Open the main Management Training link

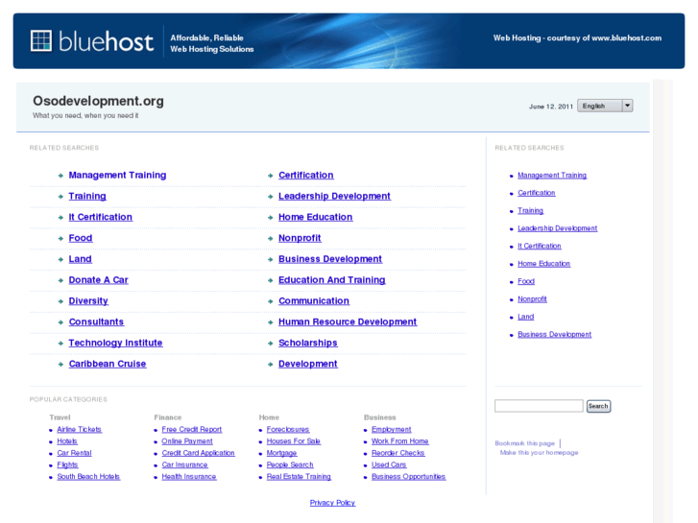coord(117,175)
